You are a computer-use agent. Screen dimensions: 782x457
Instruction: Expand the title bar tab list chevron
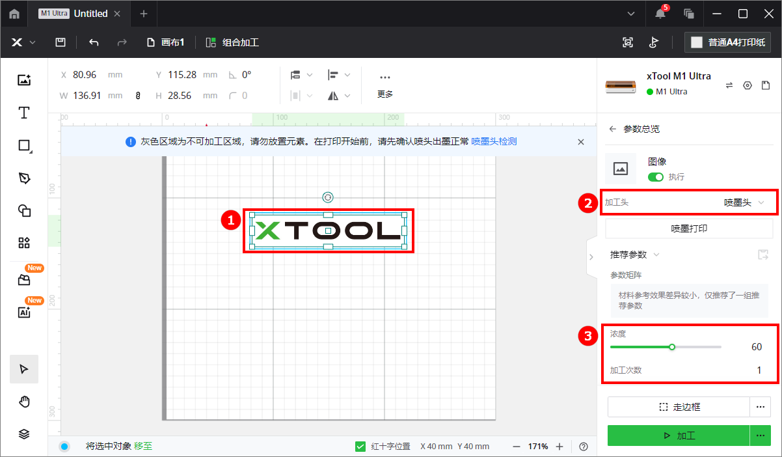630,14
